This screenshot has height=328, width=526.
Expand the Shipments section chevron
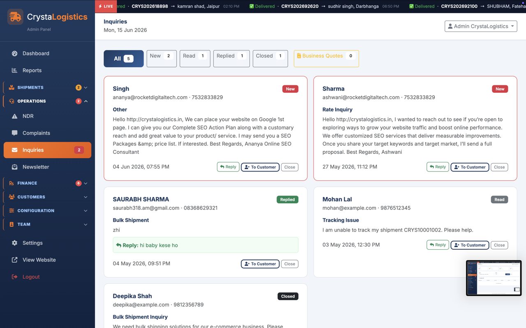coord(86,87)
